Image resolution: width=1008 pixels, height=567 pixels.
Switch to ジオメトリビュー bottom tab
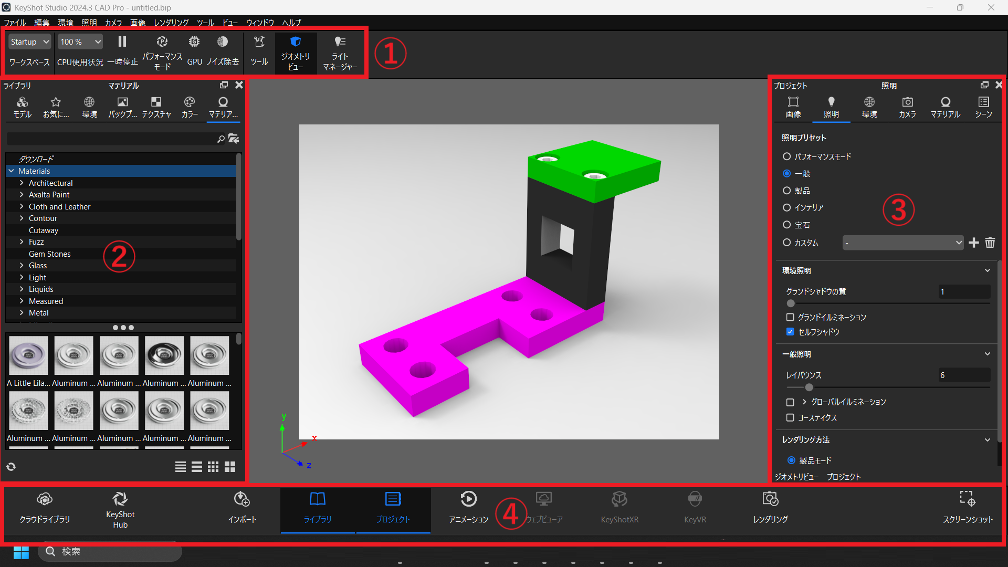coord(796,477)
